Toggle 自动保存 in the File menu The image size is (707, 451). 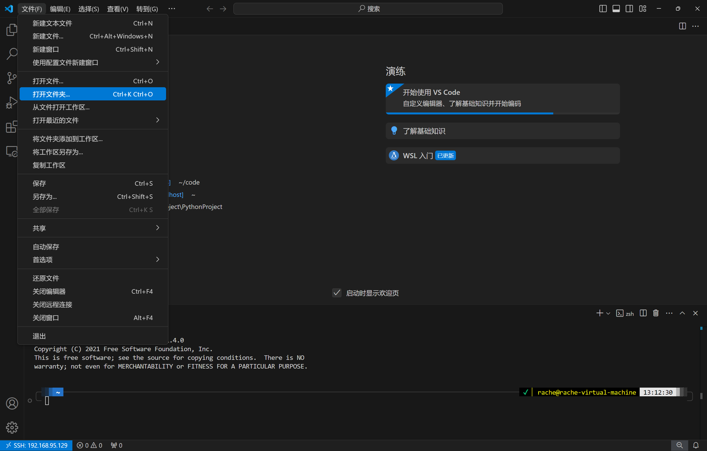[x=93, y=247]
